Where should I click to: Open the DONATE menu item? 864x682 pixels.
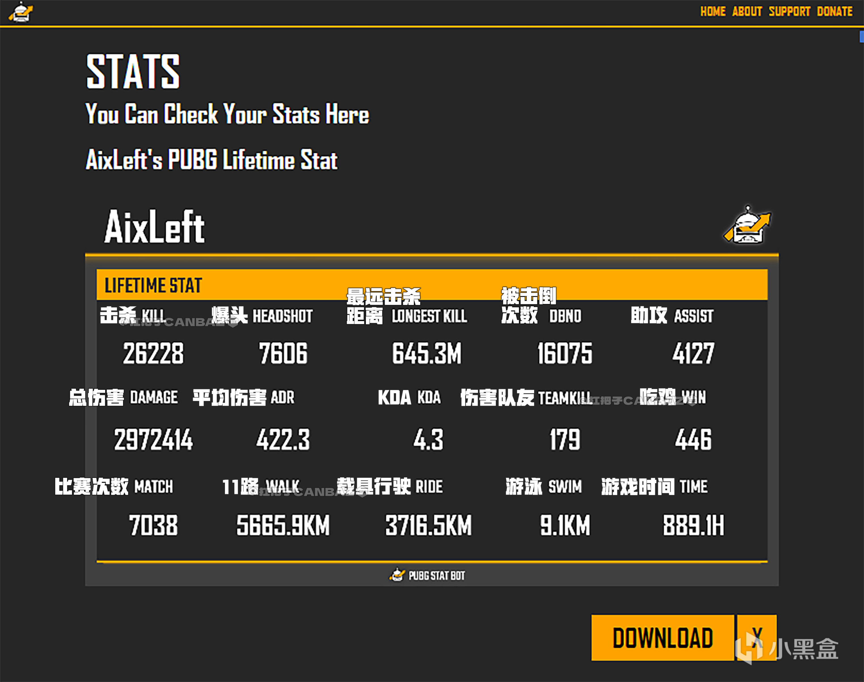point(835,11)
